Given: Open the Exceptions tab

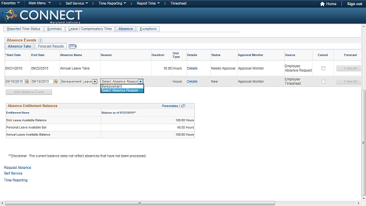Looking at the screenshot, I should pyautogui.click(x=148, y=29).
